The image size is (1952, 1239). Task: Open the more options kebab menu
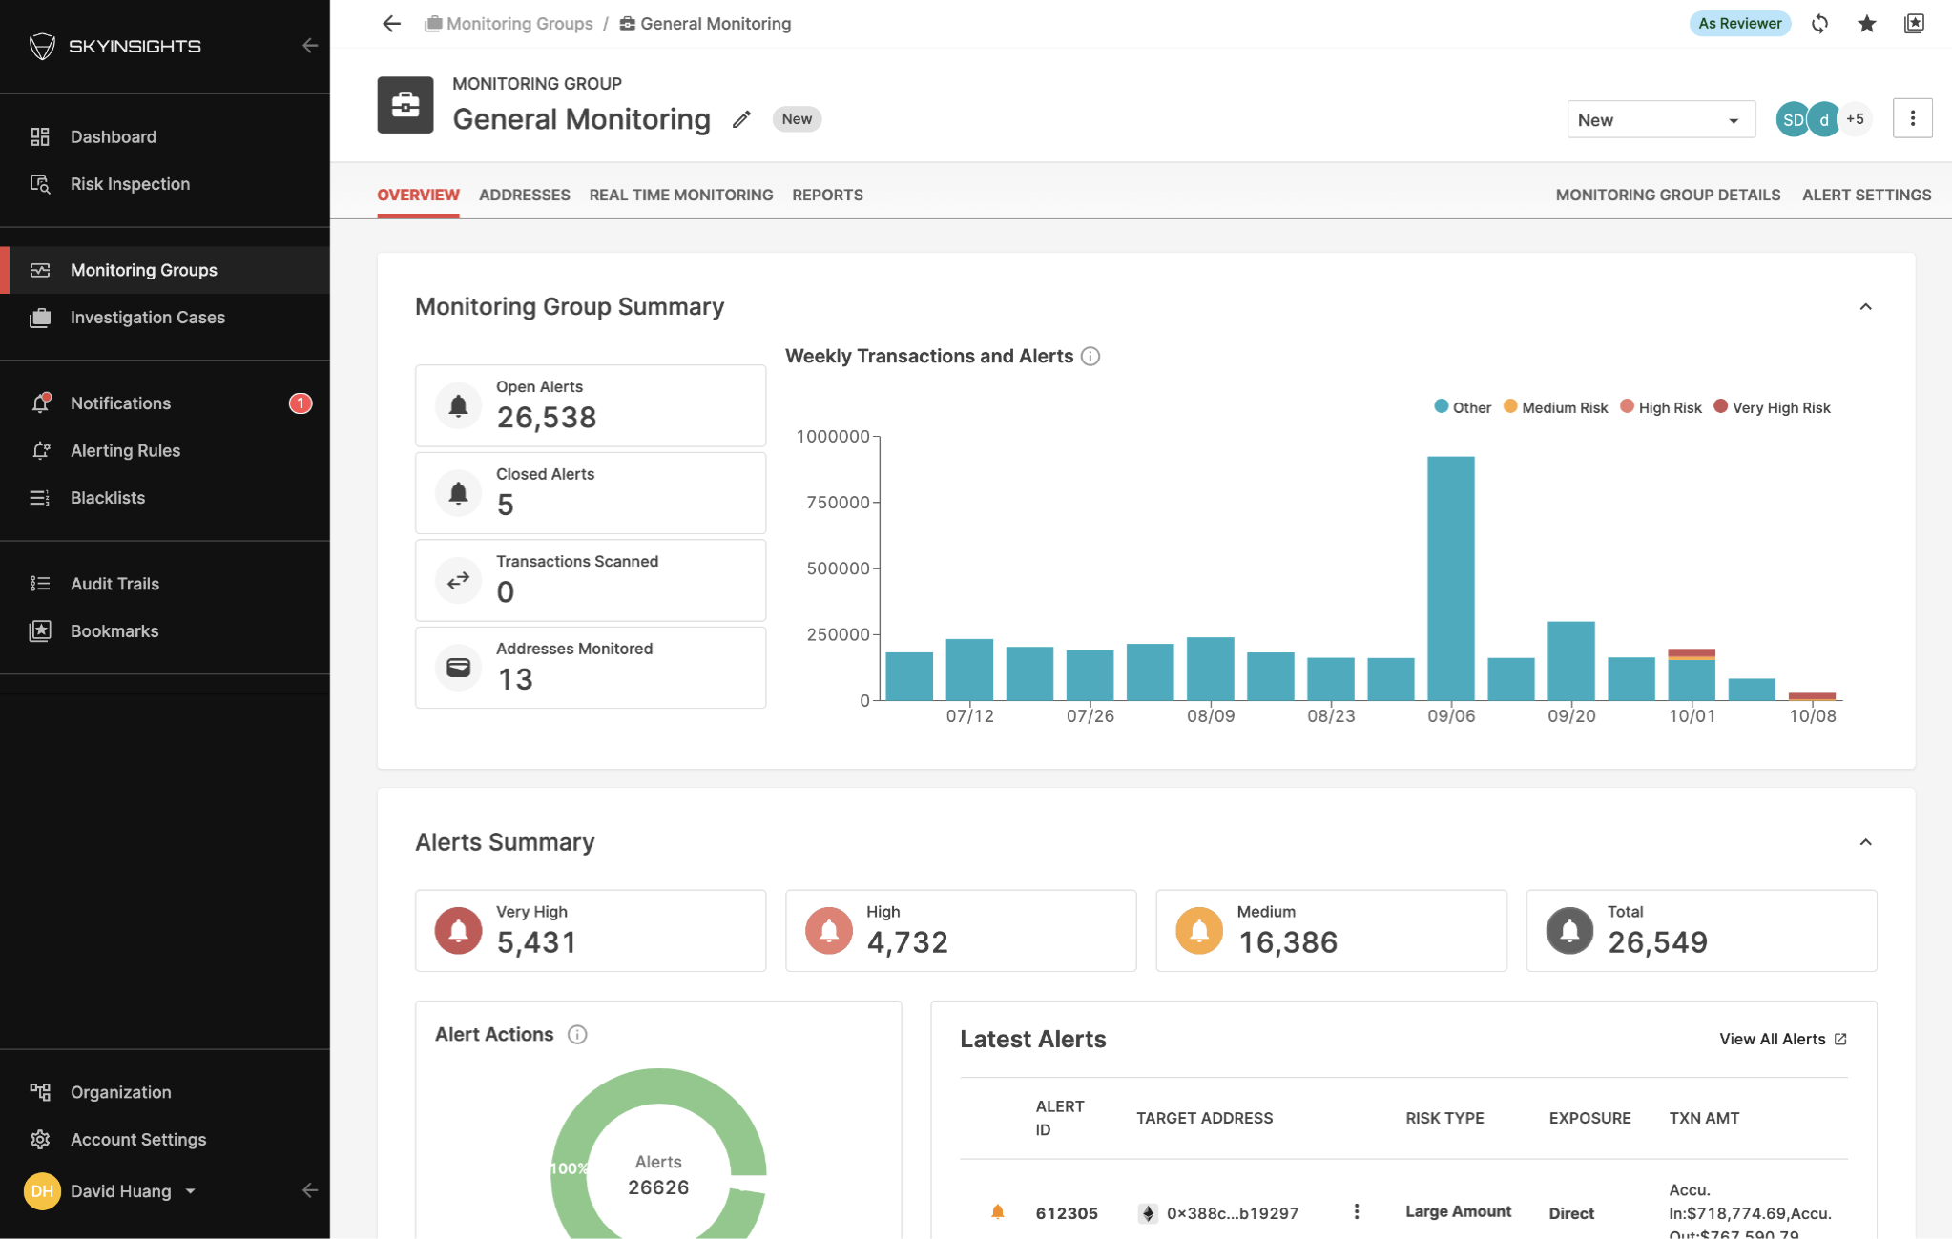1912,118
